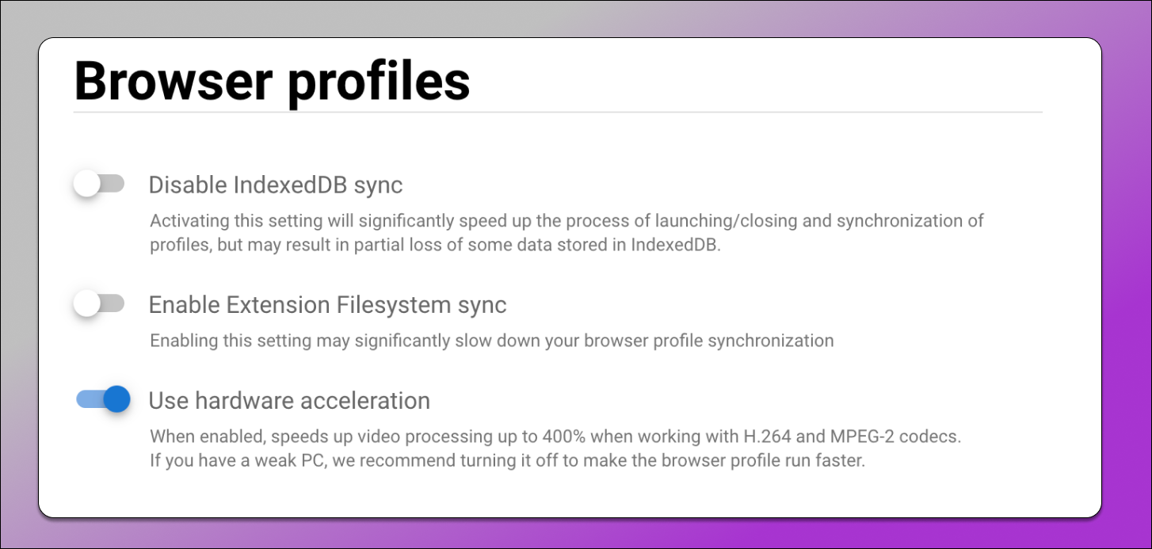This screenshot has height=549, width=1152.
Task: Select the 'Enable Extension Filesystem sync' label
Action: click(x=327, y=304)
